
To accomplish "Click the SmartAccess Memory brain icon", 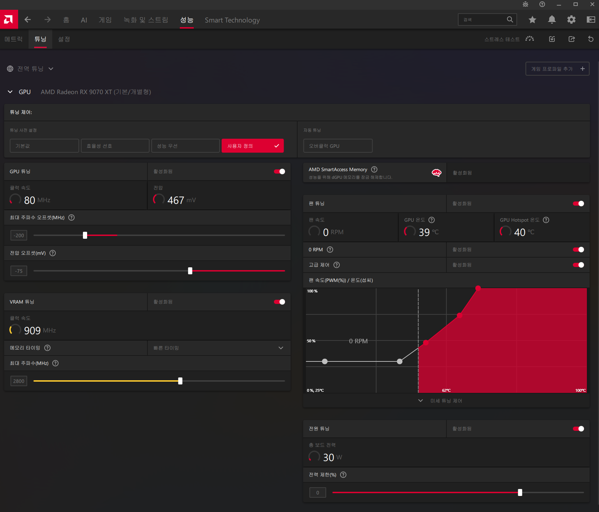I will [437, 173].
